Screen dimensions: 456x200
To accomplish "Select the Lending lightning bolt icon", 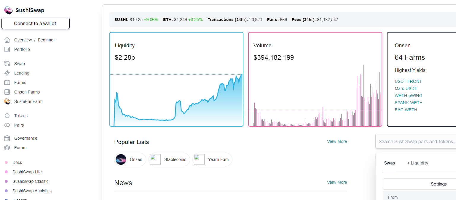I will tap(7, 73).
